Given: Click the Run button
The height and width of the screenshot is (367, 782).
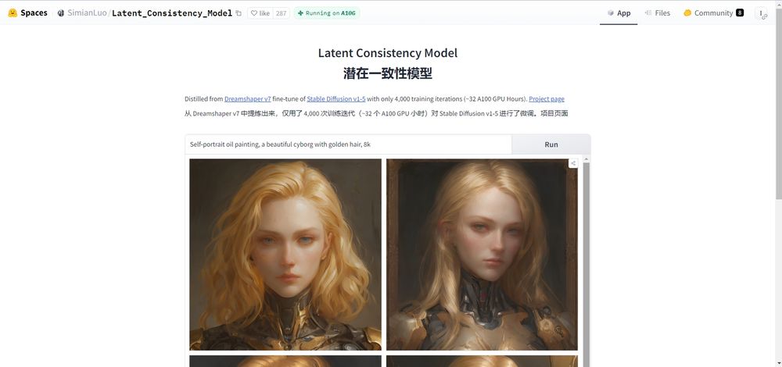Looking at the screenshot, I should tap(551, 144).
